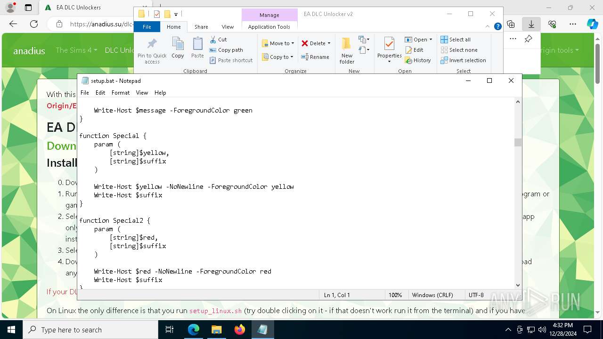Open Edge Settings and more menu
This screenshot has width=603, height=339.
point(573,24)
